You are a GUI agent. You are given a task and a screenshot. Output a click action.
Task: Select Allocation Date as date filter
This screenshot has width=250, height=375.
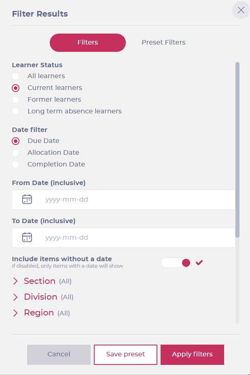pos(16,153)
